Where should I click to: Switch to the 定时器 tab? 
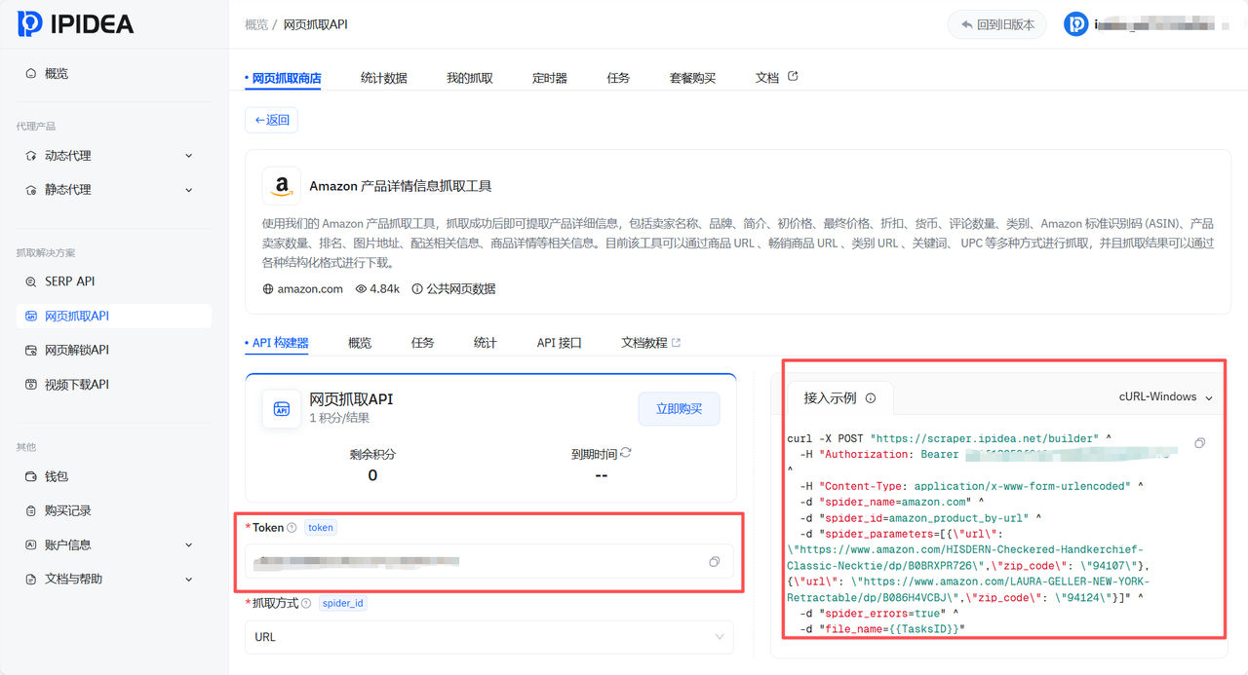pos(550,78)
